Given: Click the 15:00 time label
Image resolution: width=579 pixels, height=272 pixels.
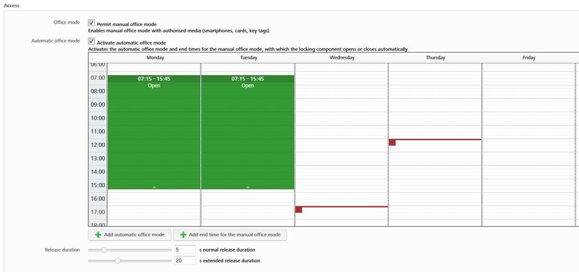Looking at the screenshot, I should click(98, 185).
